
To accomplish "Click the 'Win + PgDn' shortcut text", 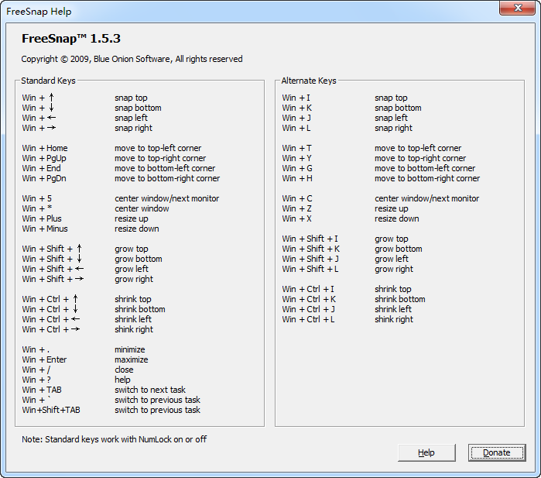I will pyautogui.click(x=44, y=178).
